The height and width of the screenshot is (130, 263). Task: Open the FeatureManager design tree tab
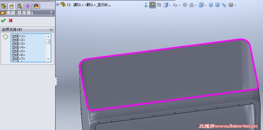[x=3, y=6]
